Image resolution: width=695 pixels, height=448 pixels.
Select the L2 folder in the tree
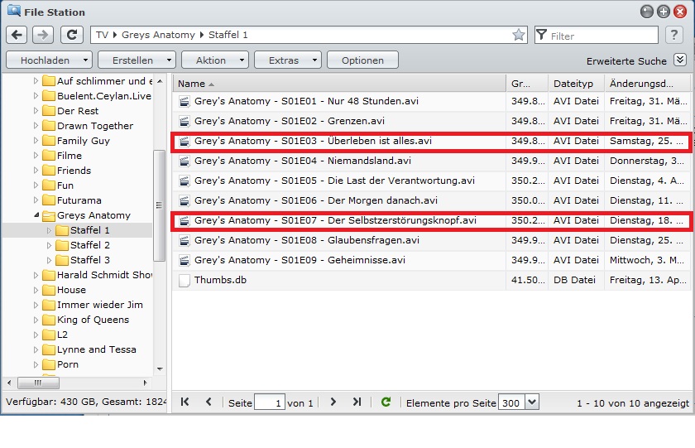pos(62,335)
